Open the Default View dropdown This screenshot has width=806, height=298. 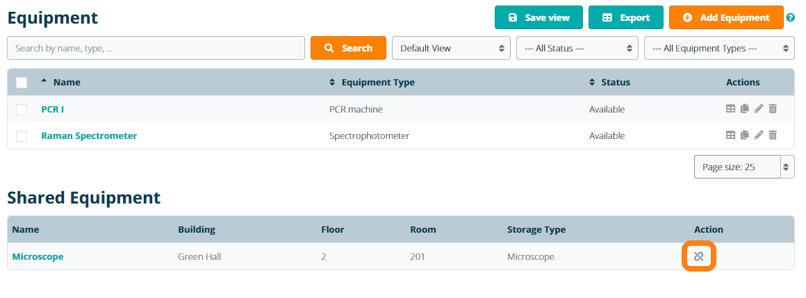point(451,49)
